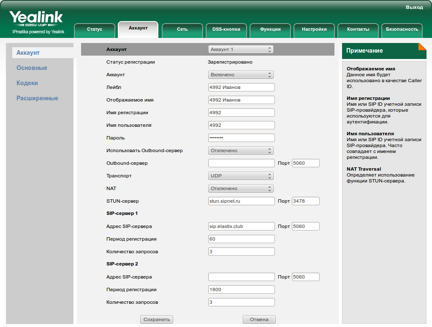The height and width of the screenshot is (327, 432).
Task: Focus the Пароль password field
Action: (x=241, y=138)
